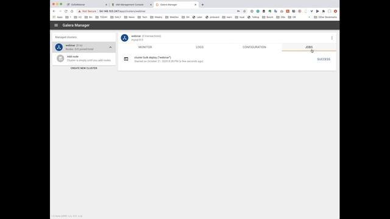Click the saved passwords key icon

point(238,11)
